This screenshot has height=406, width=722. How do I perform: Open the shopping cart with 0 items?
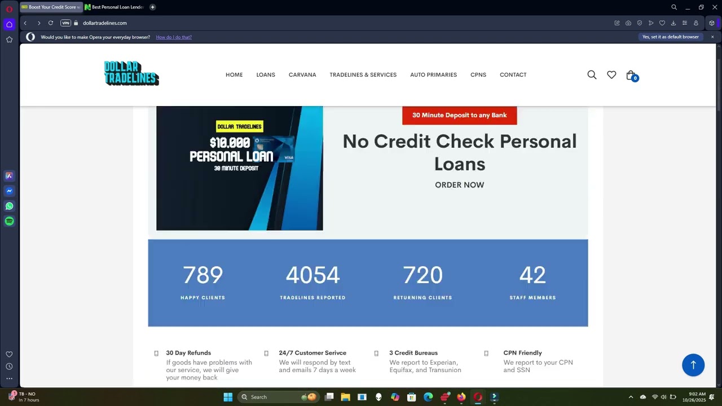click(x=632, y=76)
